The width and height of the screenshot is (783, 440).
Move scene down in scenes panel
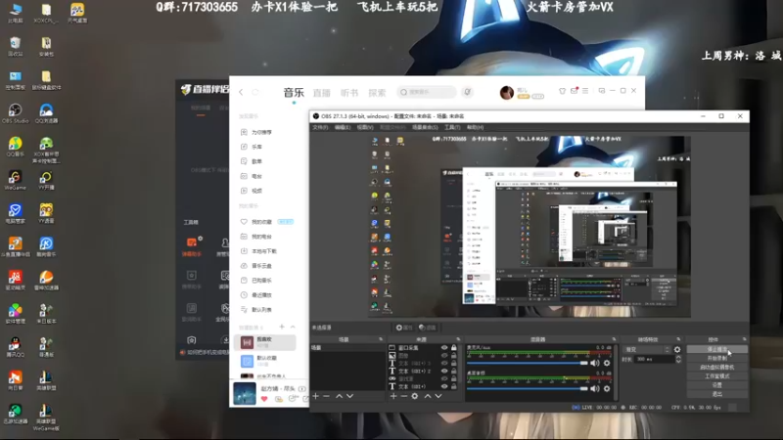349,396
